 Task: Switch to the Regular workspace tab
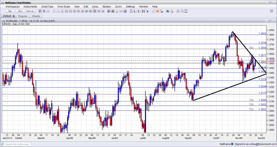(x=23, y=16)
